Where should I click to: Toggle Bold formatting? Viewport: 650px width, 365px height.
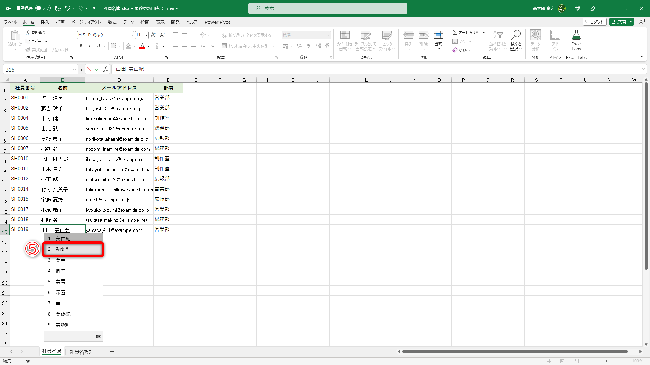click(81, 46)
